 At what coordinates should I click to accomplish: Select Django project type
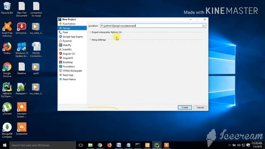[72, 28]
